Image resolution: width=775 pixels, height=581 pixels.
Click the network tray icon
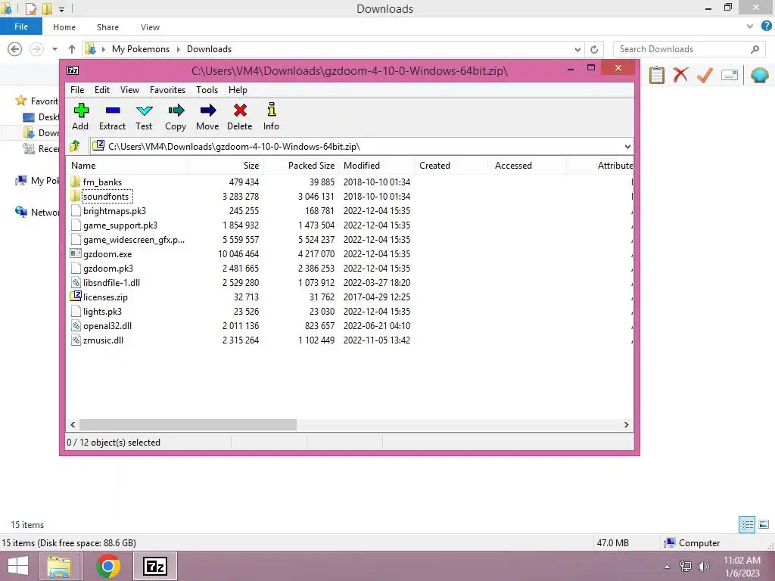click(x=685, y=566)
